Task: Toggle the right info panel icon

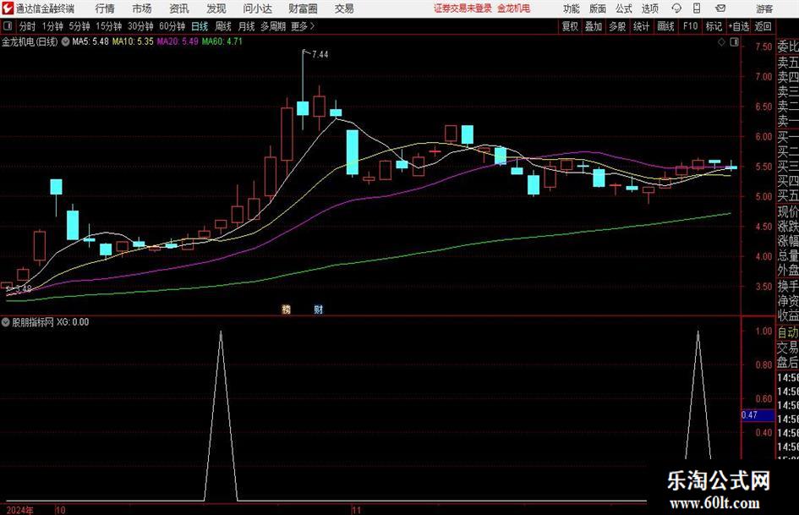Action: click(734, 42)
